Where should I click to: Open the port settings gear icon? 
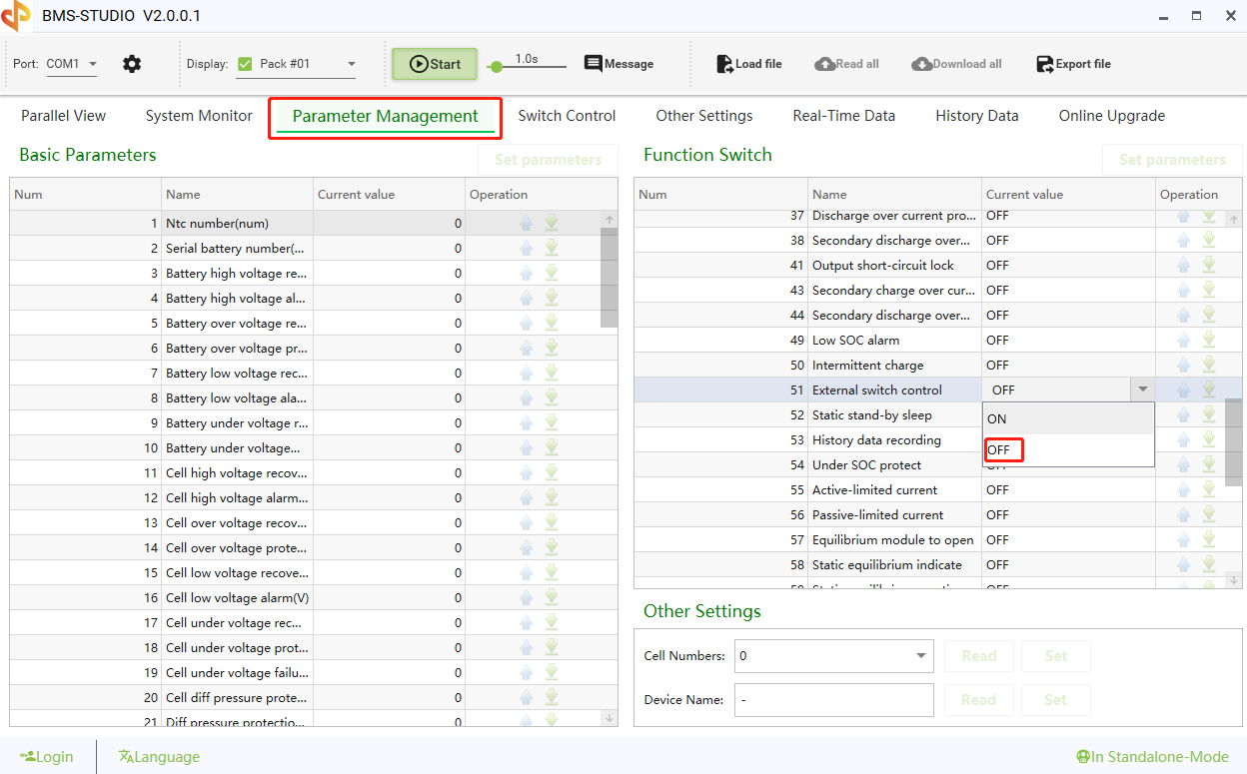[132, 64]
